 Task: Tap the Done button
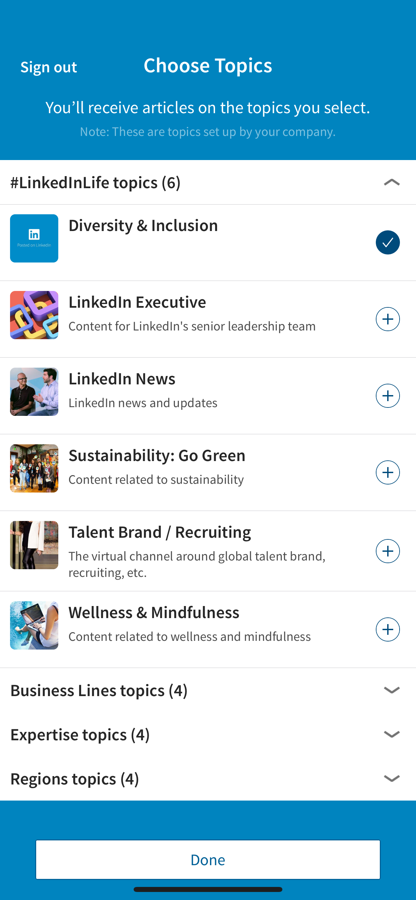(208, 859)
